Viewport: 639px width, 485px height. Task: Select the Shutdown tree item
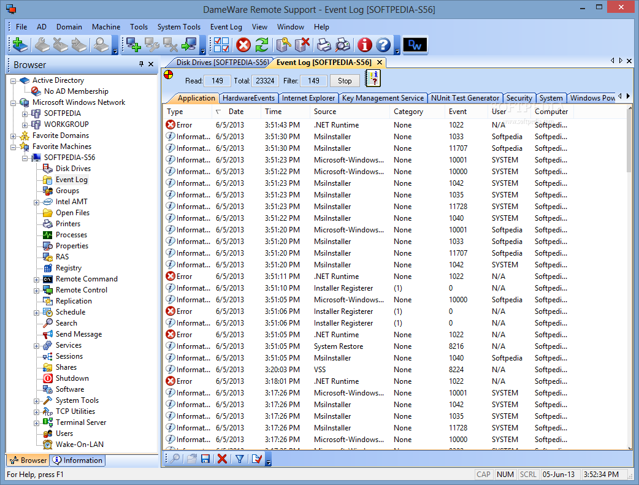72,379
